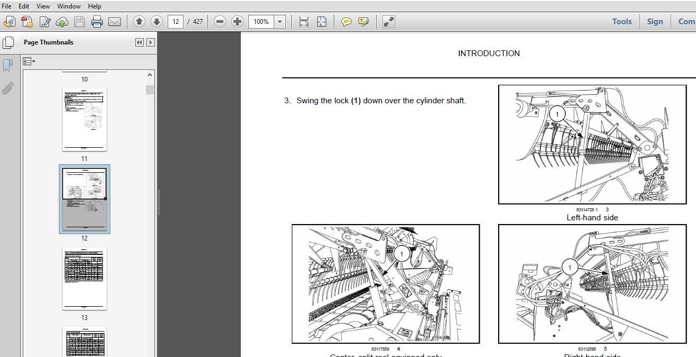Click the Create PDF icon

coord(10,22)
